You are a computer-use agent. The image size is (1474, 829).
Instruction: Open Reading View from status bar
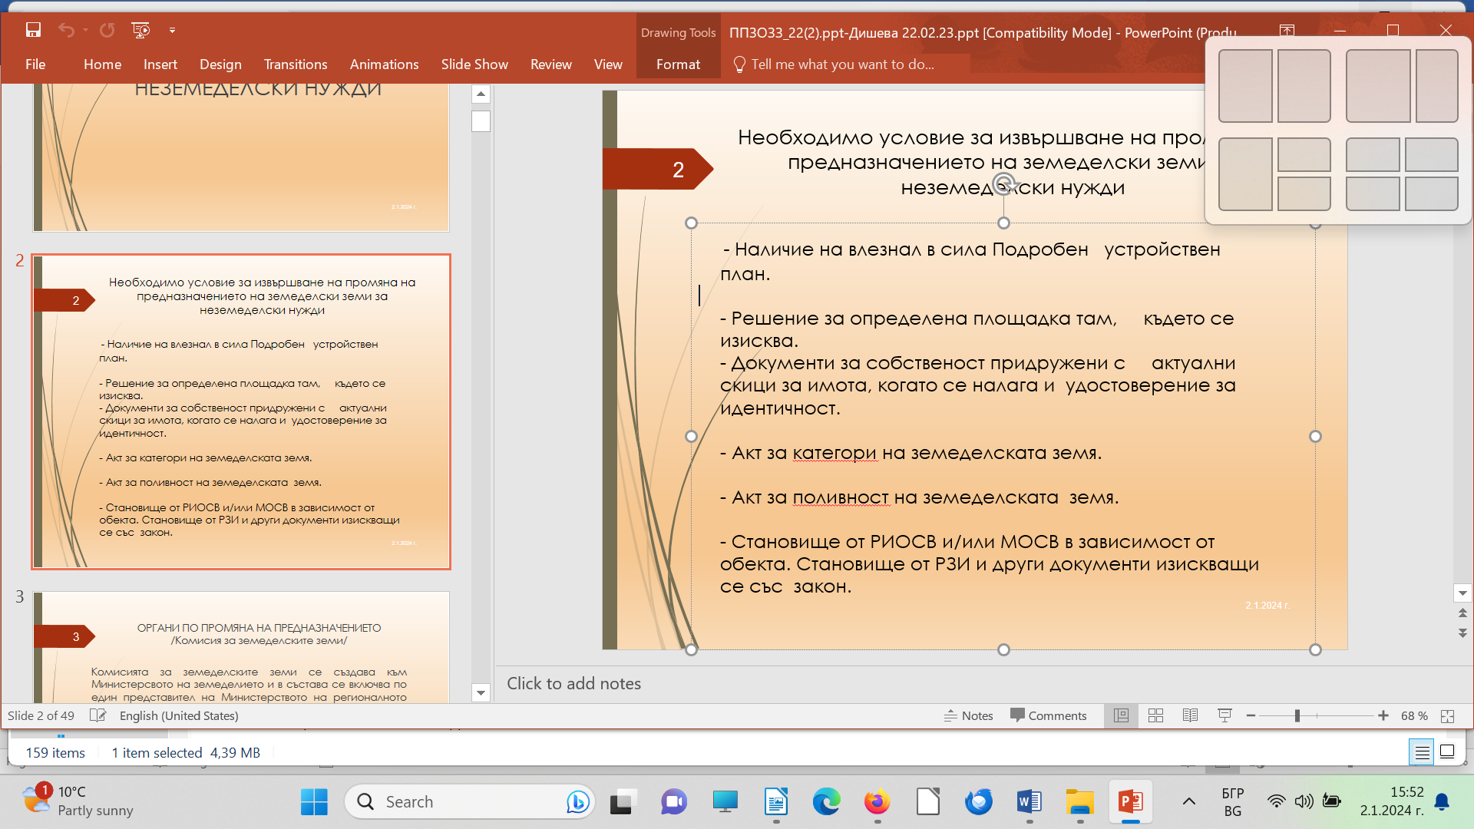(x=1190, y=715)
